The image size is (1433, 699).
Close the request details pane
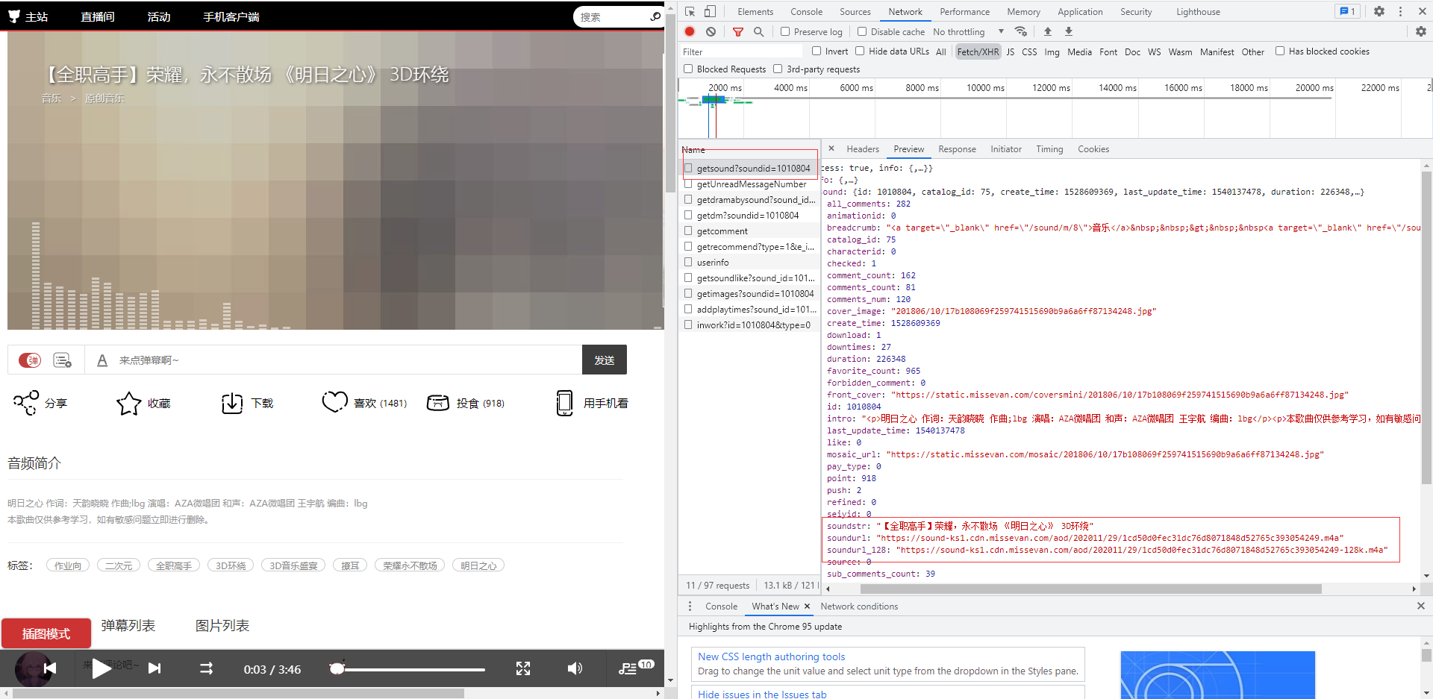(x=831, y=148)
